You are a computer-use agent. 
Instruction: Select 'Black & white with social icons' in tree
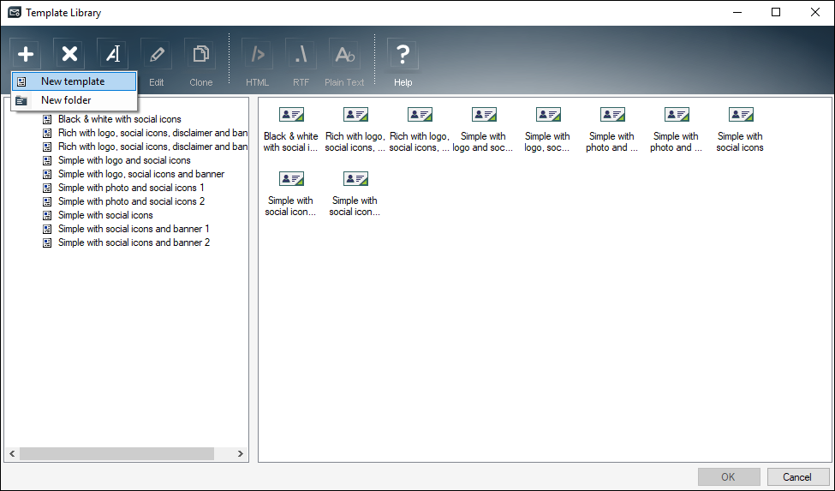120,119
